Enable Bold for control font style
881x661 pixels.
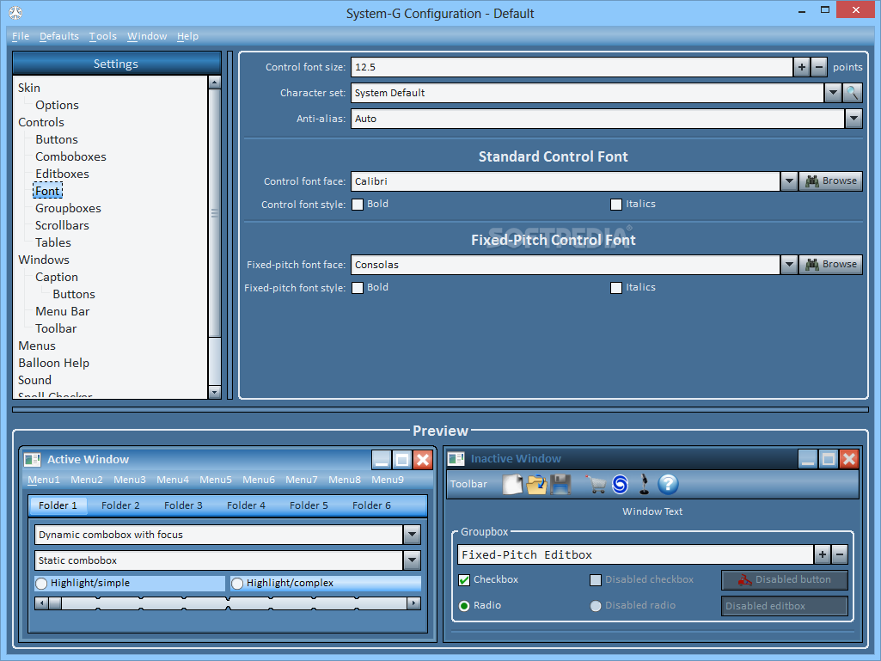358,205
